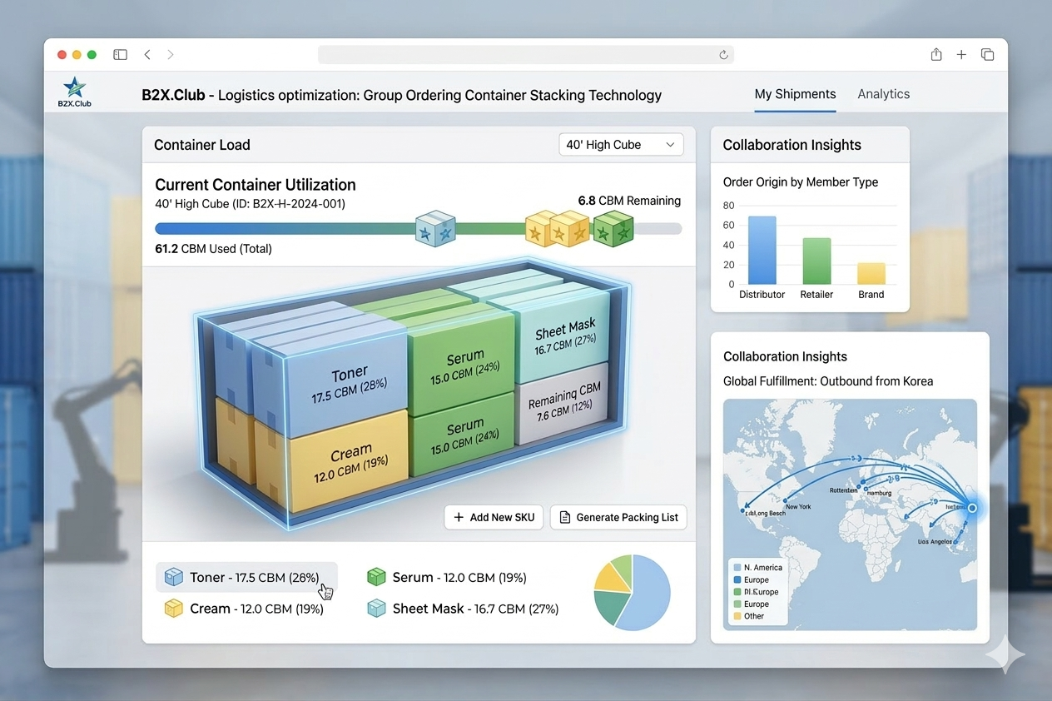This screenshot has width=1052, height=701.
Task: Open the browser share icon
Action: pyautogui.click(x=936, y=55)
